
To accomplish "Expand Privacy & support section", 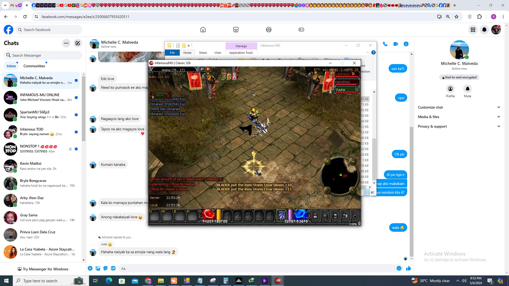I will click(x=459, y=126).
